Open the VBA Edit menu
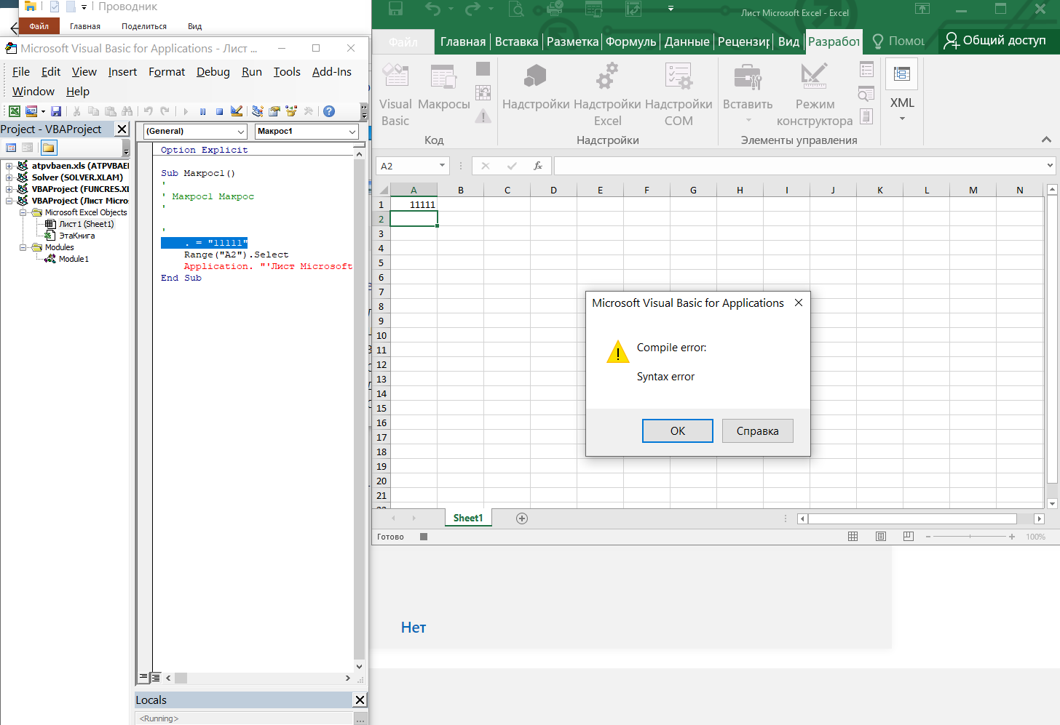1060x725 pixels. tap(51, 72)
